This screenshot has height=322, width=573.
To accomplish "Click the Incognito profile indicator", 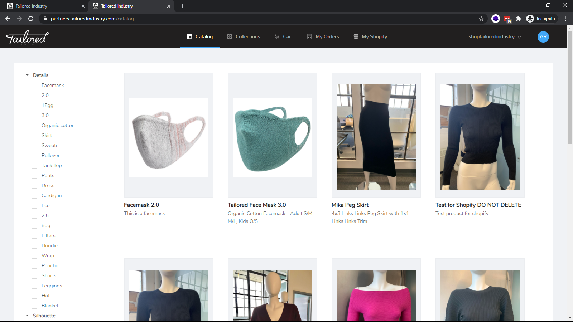I will tap(541, 19).
